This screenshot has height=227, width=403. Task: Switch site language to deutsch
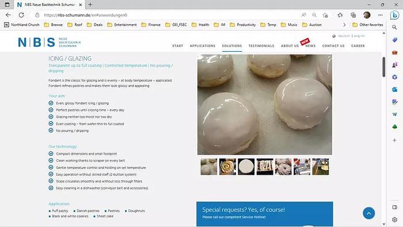(x=344, y=36)
